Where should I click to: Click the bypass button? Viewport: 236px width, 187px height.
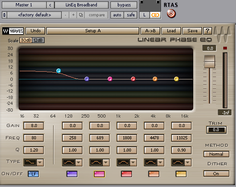(124, 5)
